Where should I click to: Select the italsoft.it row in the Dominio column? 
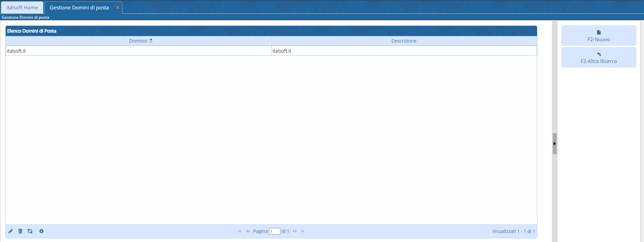(16, 51)
